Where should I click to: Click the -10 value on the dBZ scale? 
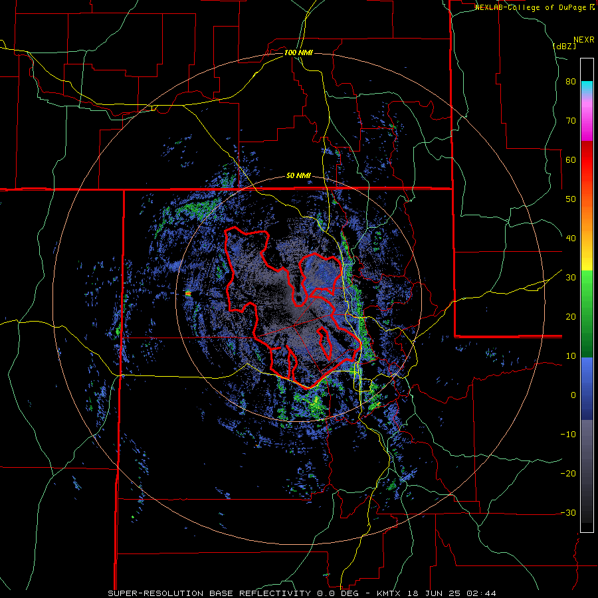coord(568,435)
